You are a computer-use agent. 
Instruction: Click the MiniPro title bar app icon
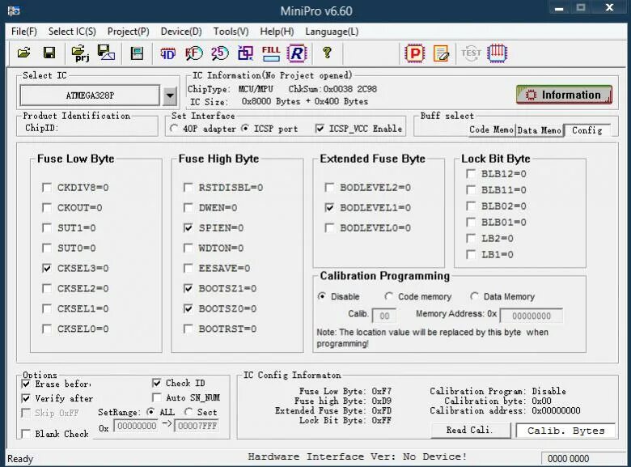[13, 11]
